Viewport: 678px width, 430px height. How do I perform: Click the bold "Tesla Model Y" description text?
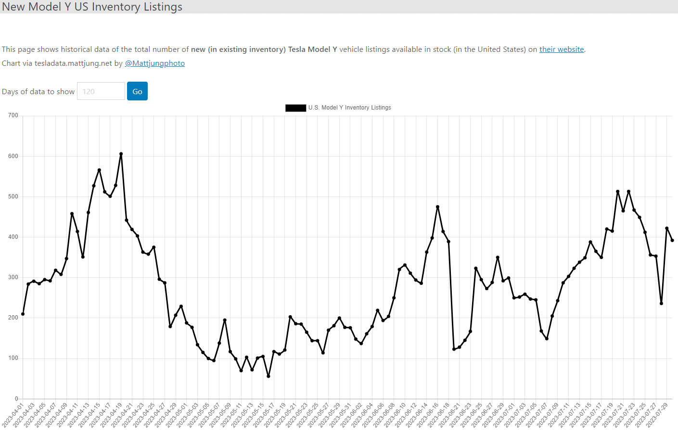pyautogui.click(x=312, y=49)
